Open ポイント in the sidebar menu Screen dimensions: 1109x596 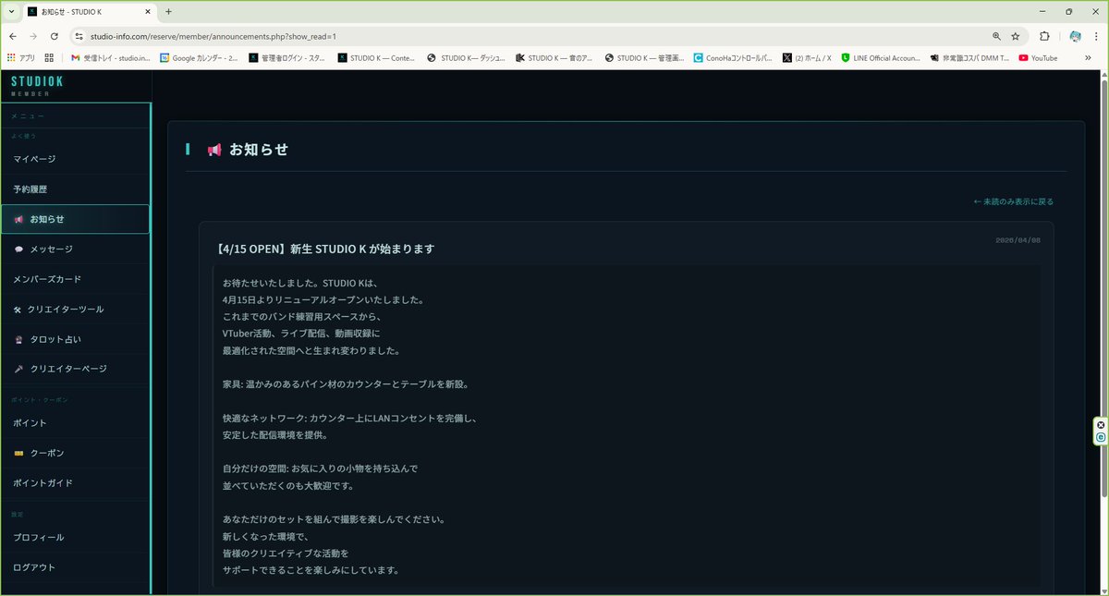point(75,423)
